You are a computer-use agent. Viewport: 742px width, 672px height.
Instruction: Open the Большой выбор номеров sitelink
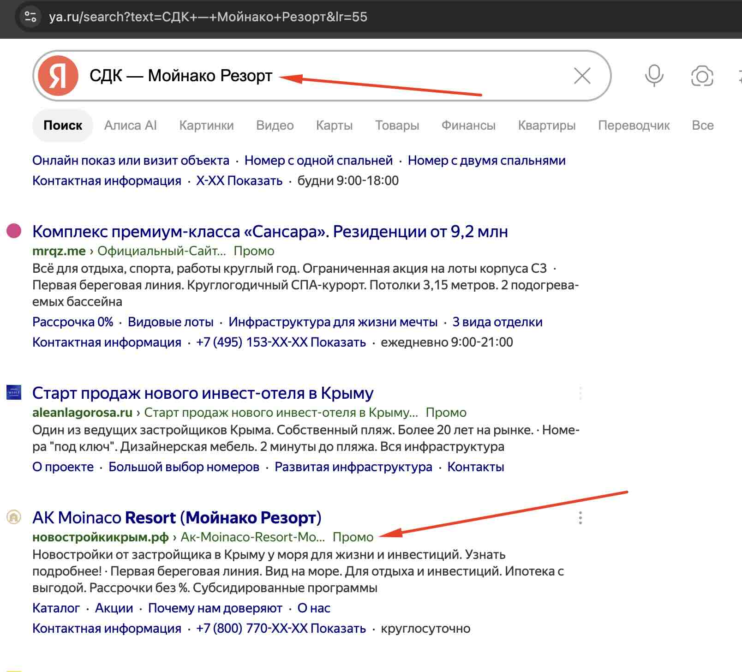click(x=184, y=467)
